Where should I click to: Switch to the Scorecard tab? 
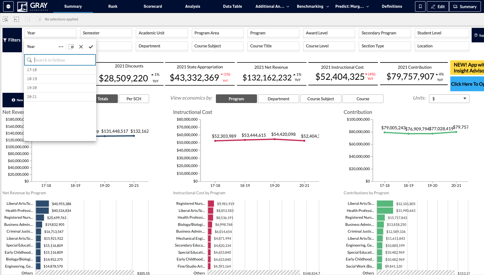tap(153, 6)
